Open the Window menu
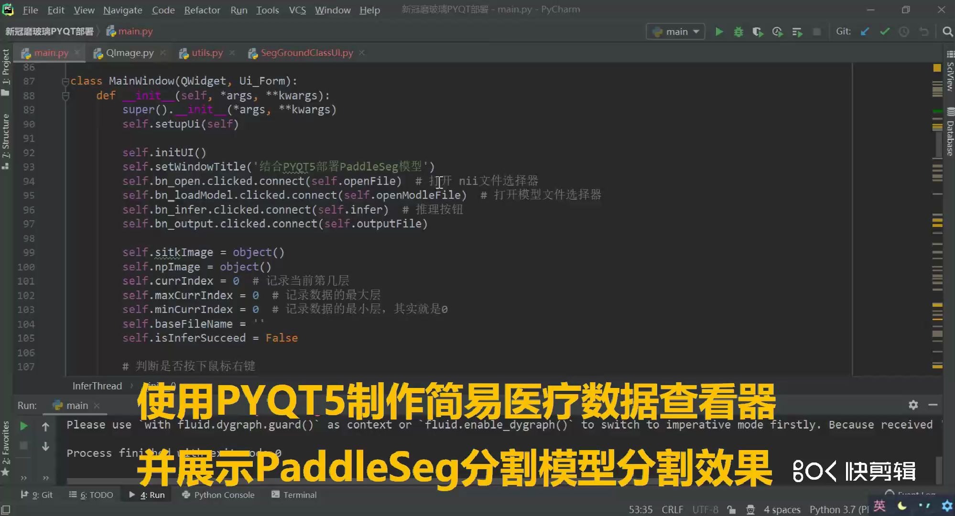955x516 pixels. (333, 10)
